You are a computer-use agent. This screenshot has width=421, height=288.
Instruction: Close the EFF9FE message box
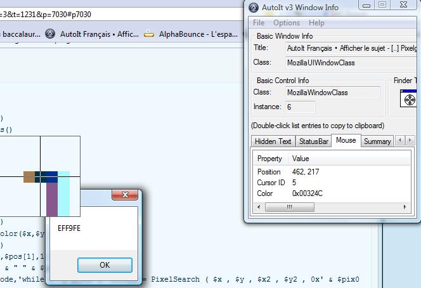point(124,195)
